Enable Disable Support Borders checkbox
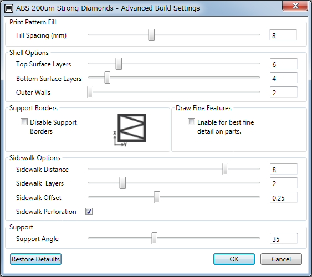This screenshot has width=312, height=277. pos(24,122)
